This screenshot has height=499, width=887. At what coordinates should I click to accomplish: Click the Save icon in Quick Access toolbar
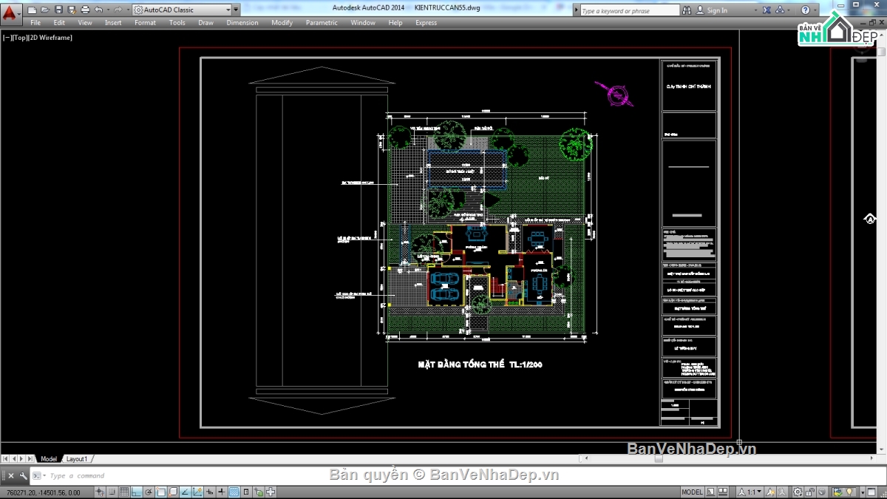tap(58, 9)
